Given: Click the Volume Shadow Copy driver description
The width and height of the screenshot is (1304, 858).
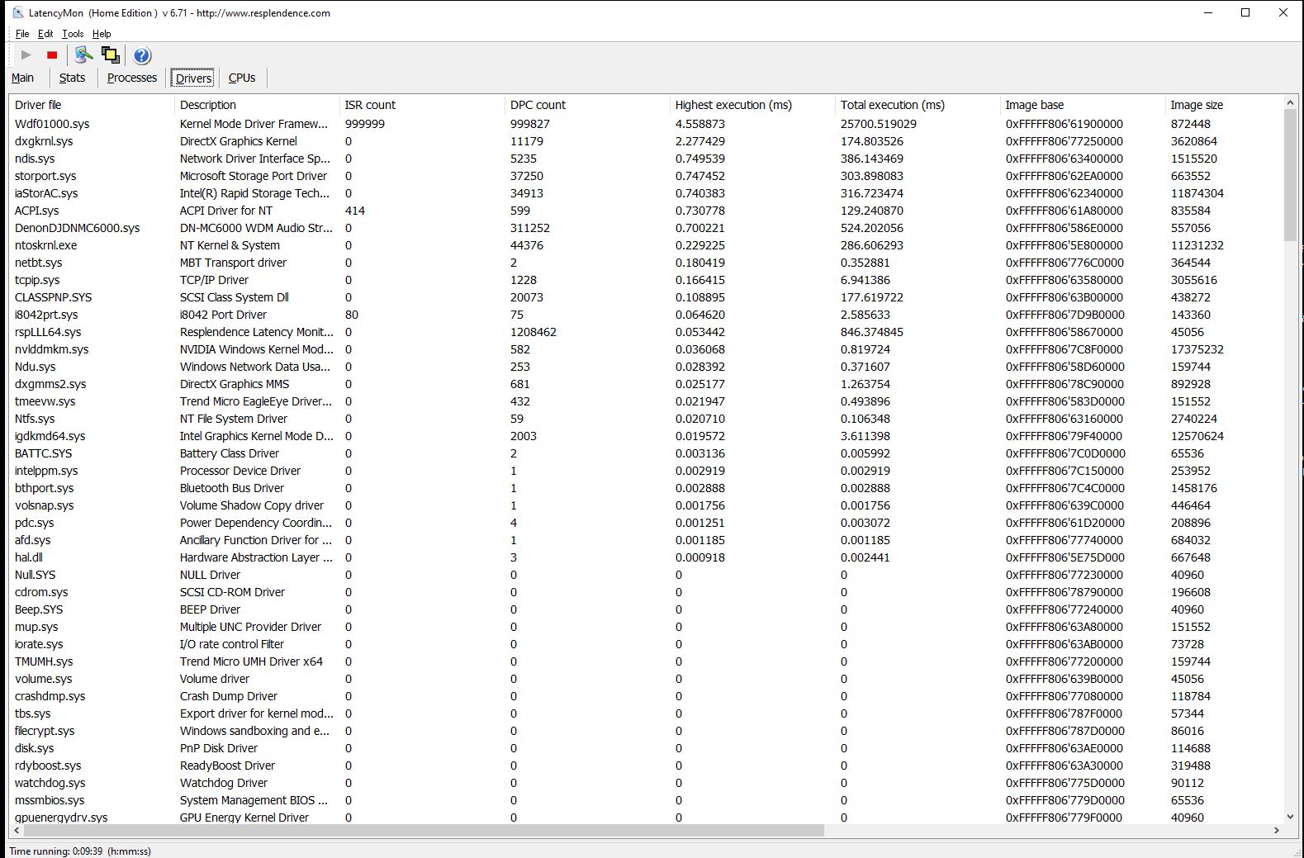Looking at the screenshot, I should click(252, 505).
